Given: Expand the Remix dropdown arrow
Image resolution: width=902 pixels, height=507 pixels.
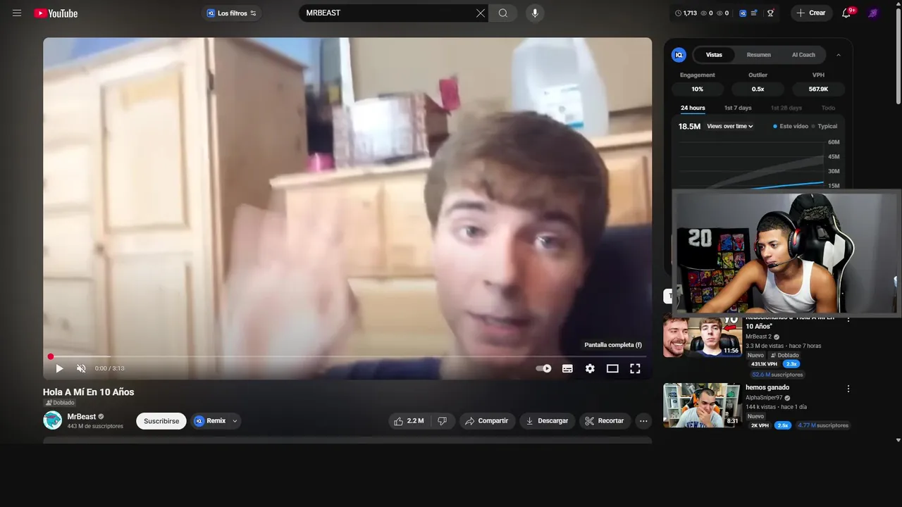Looking at the screenshot, I should (235, 421).
